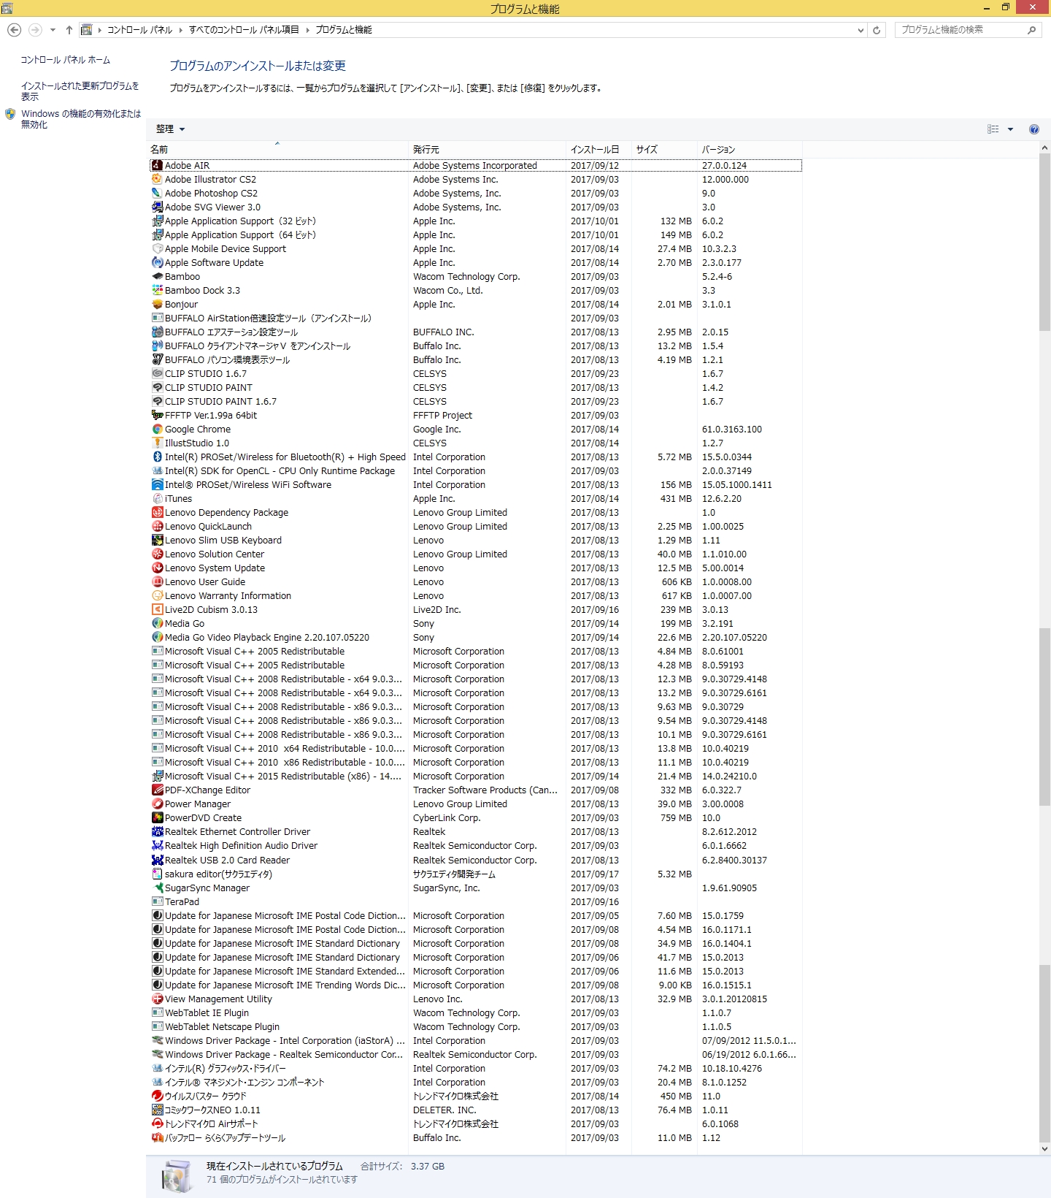Screen dimensions: 1051x1198
Task: Click the CLIP STUDIO PAINT 1.6.7 icon
Action: pos(157,402)
